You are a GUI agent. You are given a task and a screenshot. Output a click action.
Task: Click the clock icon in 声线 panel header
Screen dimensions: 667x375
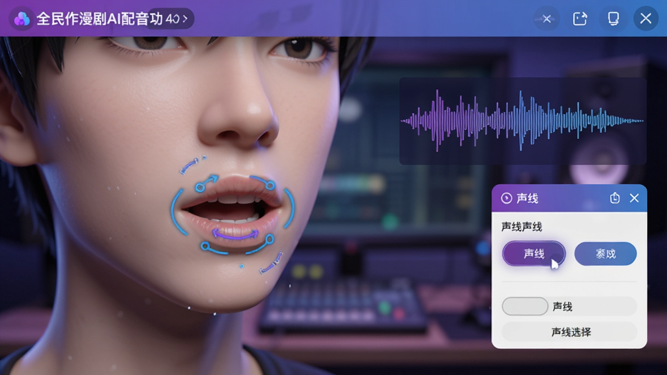point(506,198)
